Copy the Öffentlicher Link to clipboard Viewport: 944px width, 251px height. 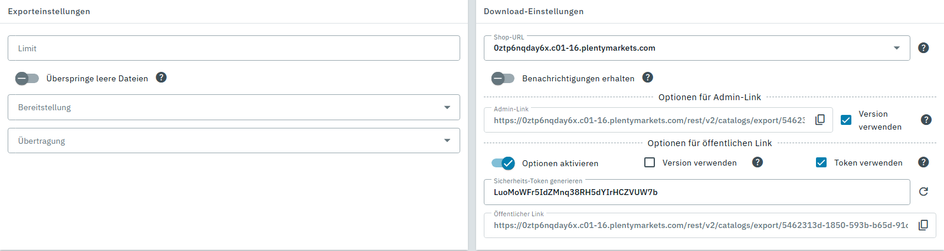(x=923, y=225)
